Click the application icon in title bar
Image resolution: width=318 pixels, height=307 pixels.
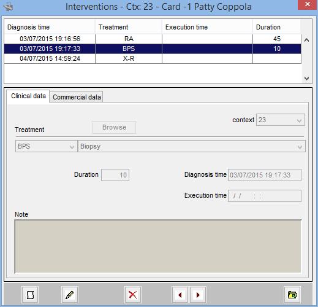pos(9,7)
